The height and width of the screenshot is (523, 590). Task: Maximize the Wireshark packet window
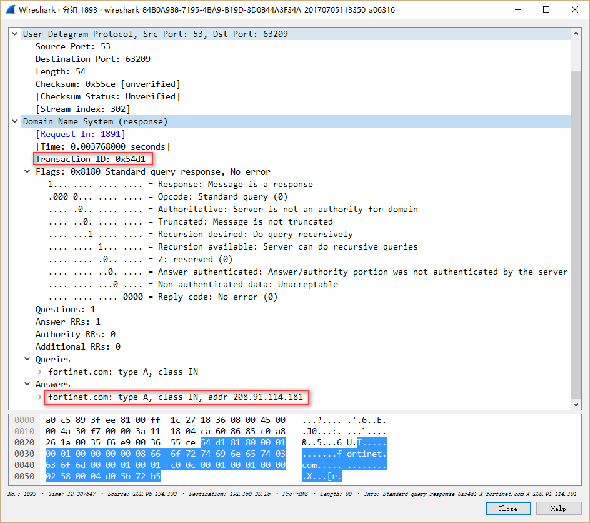[546, 10]
